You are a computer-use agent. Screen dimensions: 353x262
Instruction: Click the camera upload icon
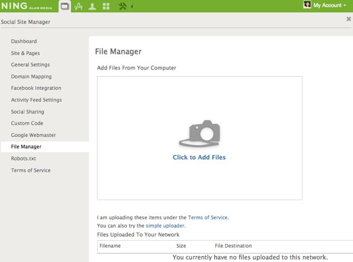pos(200,133)
